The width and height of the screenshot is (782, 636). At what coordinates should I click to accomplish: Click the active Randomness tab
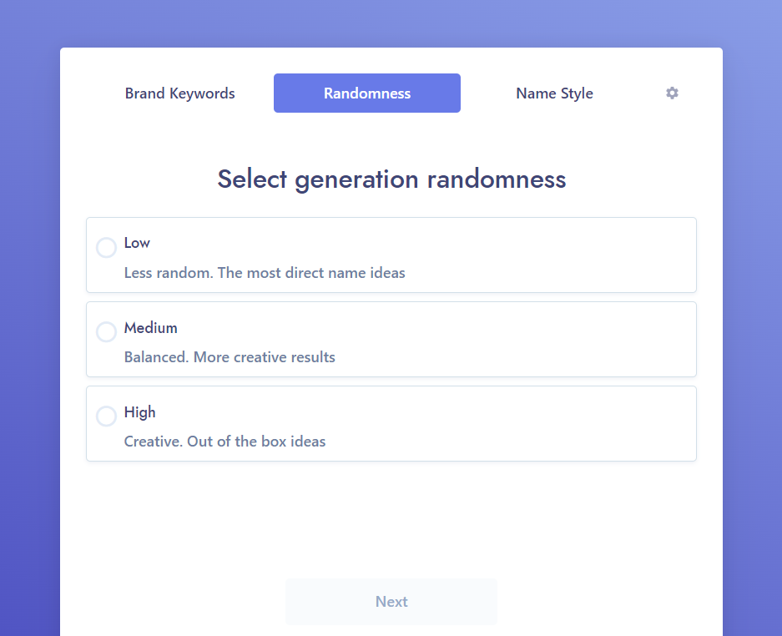pyautogui.click(x=367, y=93)
